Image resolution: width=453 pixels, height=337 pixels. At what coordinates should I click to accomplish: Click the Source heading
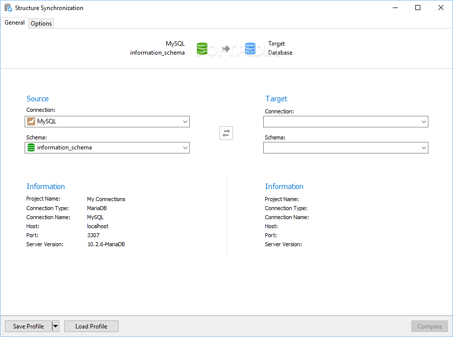(x=38, y=99)
